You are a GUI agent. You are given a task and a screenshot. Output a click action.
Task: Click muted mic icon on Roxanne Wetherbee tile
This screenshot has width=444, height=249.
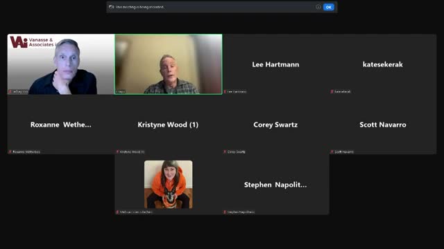click(10, 152)
